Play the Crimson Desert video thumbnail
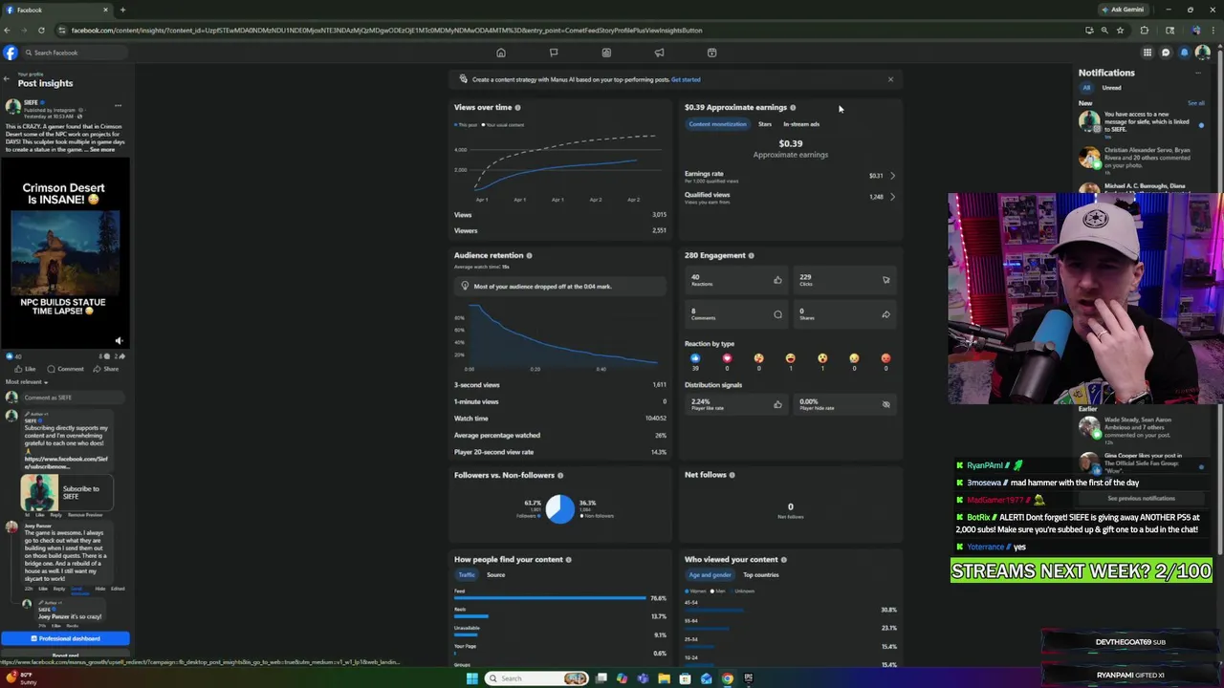The image size is (1224, 688). pyautogui.click(x=65, y=252)
